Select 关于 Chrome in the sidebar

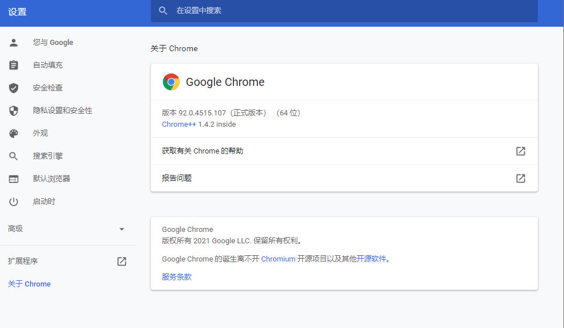30,284
